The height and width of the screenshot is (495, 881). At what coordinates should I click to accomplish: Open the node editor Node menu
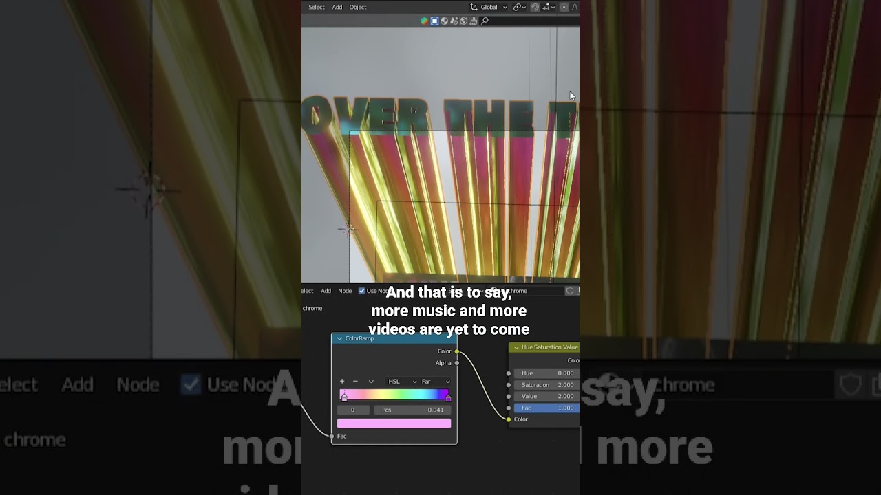345,291
